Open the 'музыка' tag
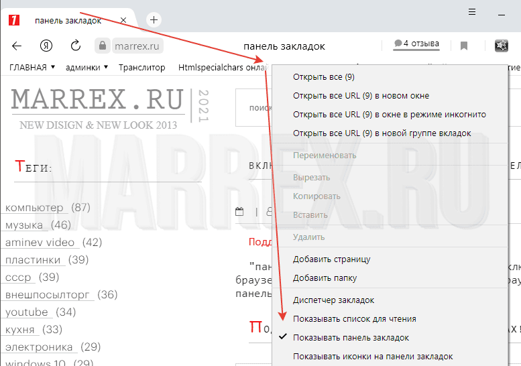521x366 pixels. 24,225
